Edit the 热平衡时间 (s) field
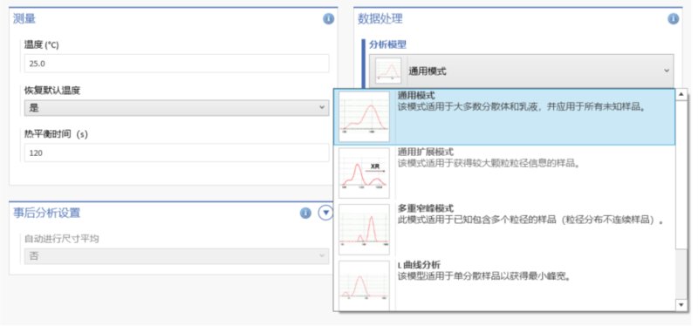698x326 pixels. [177, 153]
